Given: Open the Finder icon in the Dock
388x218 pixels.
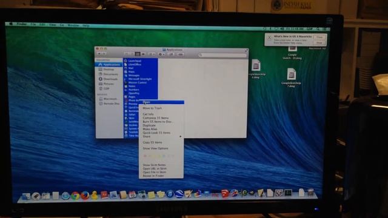Looking at the screenshot, I should 26,196.
